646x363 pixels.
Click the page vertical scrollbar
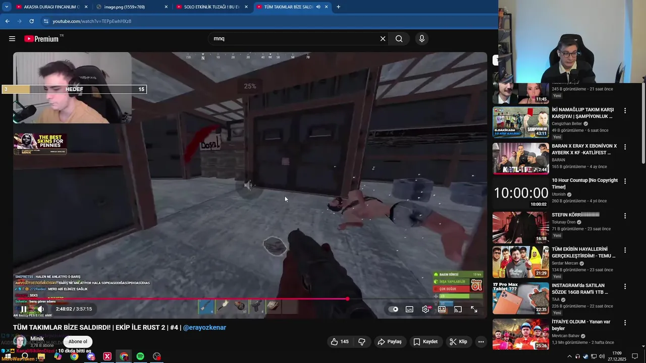pos(643,123)
